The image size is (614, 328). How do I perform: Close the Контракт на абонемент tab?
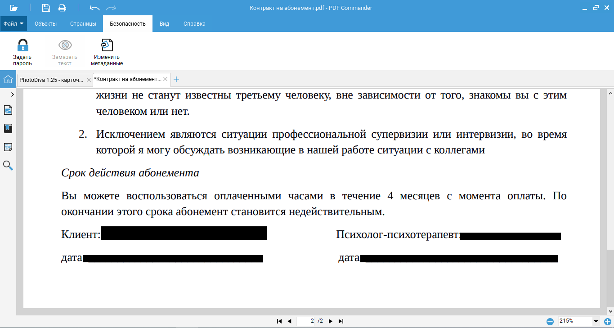[165, 79]
